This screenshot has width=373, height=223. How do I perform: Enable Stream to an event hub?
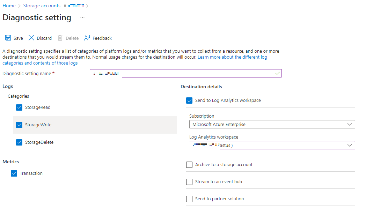tap(189, 182)
